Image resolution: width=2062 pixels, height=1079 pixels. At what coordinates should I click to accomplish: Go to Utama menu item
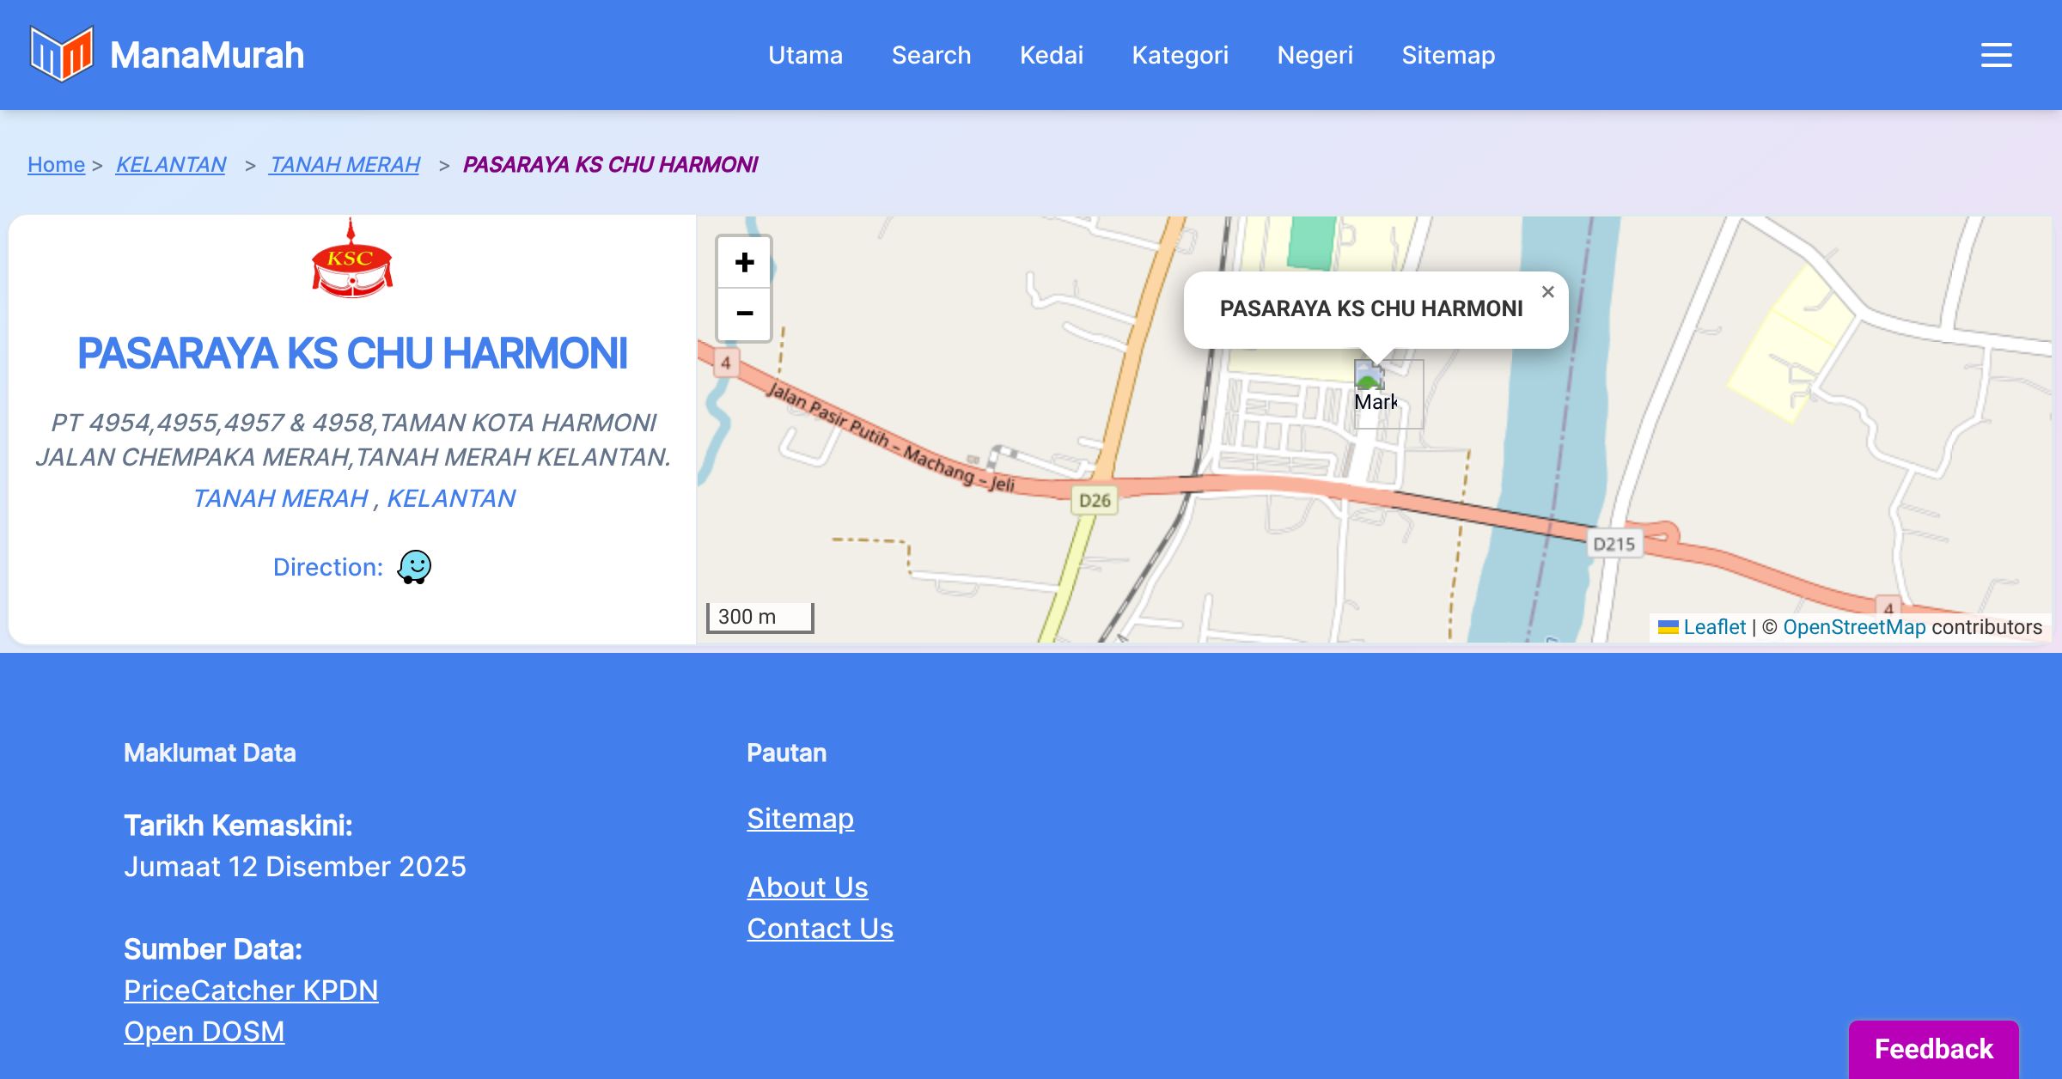point(805,55)
